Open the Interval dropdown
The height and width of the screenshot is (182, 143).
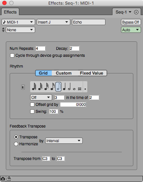click(x=64, y=141)
